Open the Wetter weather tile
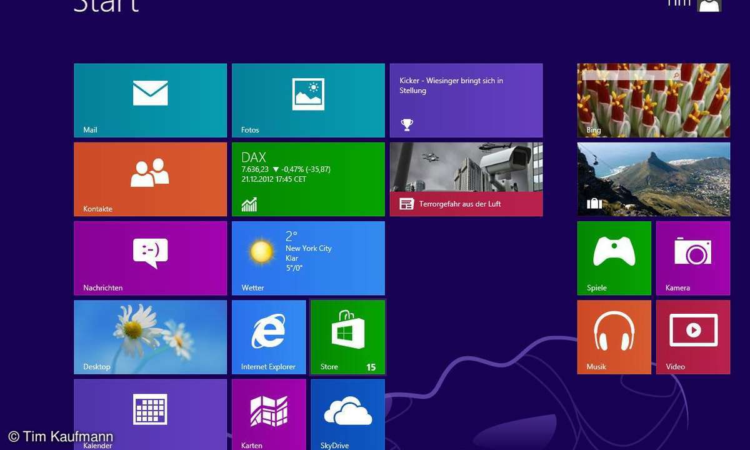This screenshot has width=750, height=450. click(x=308, y=258)
